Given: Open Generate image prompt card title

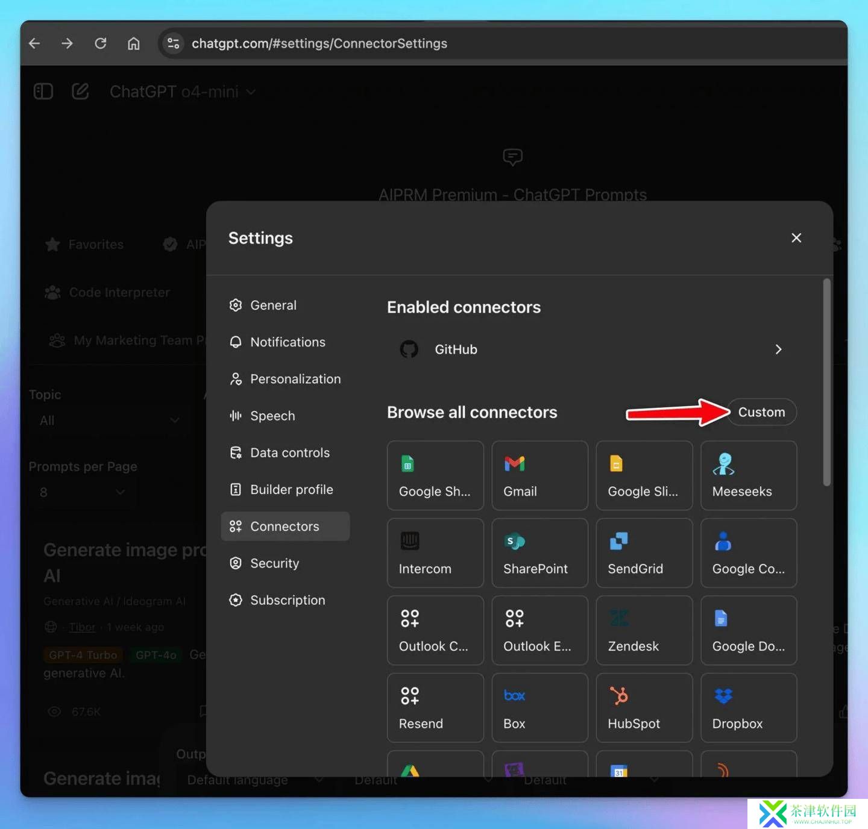Looking at the screenshot, I should [125, 563].
